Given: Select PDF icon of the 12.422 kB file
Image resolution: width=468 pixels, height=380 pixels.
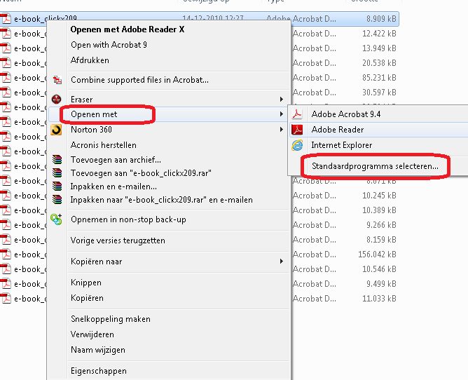Looking at the screenshot, I should (x=6, y=34).
